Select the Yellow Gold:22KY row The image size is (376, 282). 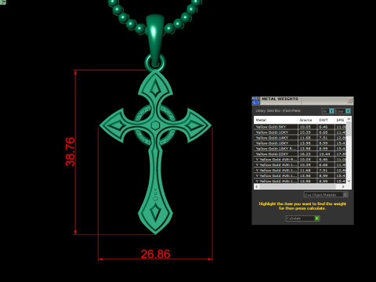[x=300, y=154]
